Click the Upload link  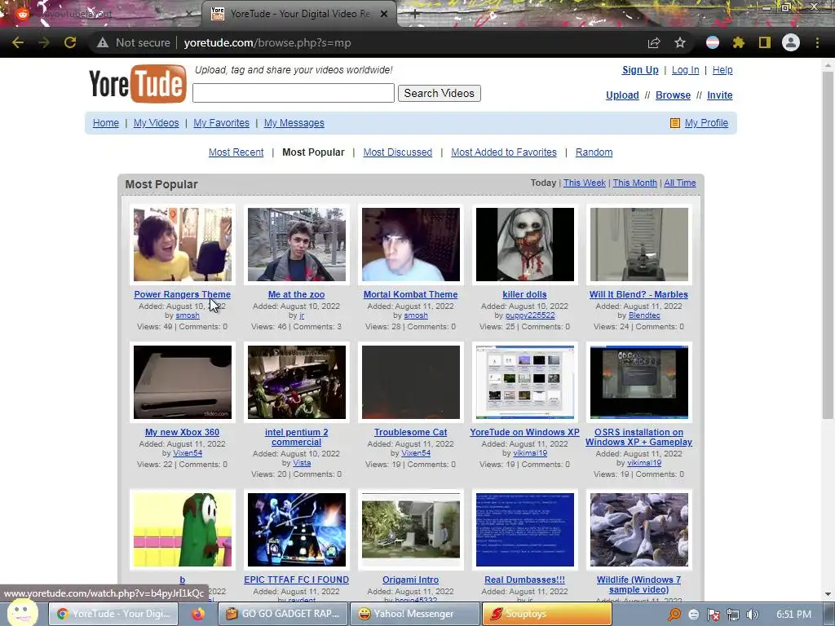point(622,95)
